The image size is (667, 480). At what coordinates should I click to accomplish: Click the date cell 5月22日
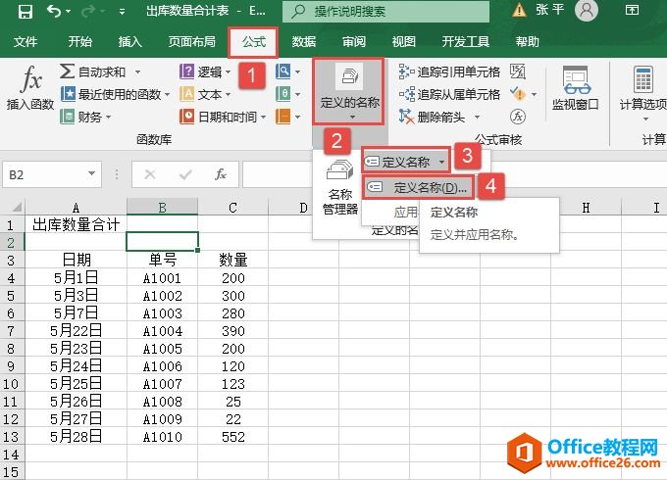(76, 331)
